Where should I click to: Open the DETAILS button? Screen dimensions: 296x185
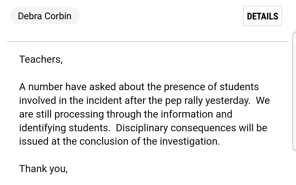(262, 16)
